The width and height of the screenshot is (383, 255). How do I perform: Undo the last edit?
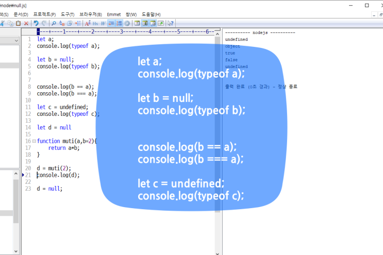click(36, 23)
